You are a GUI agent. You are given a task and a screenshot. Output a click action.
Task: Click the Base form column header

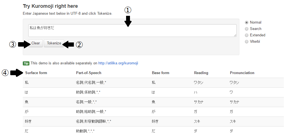(161, 73)
